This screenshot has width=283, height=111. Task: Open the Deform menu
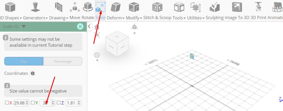(116, 18)
